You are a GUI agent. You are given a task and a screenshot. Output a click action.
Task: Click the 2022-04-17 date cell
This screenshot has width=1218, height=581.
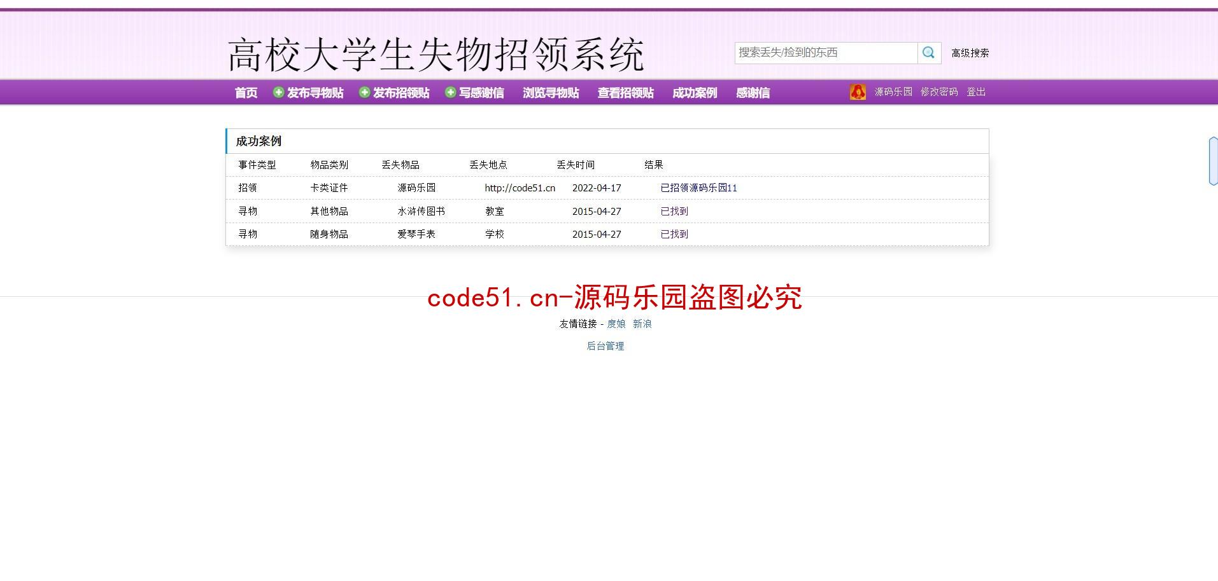tap(597, 188)
